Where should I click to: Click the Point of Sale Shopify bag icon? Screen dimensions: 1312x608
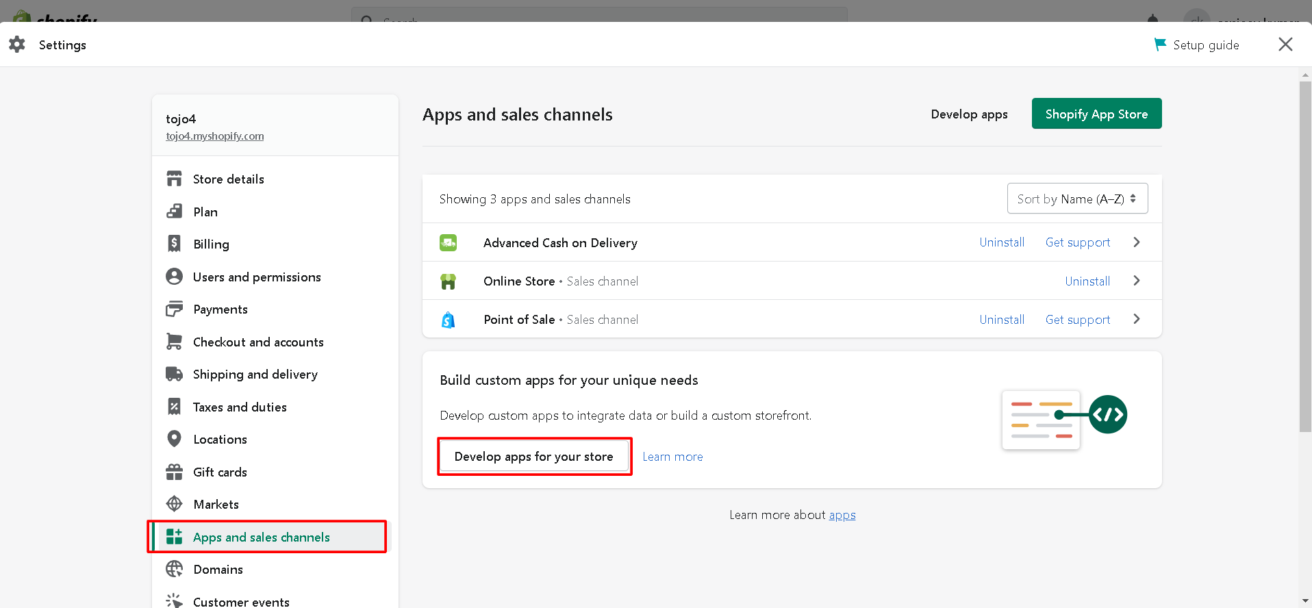pos(449,320)
